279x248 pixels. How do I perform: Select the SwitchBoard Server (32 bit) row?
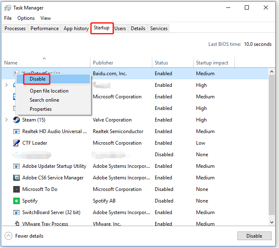click(x=135, y=212)
